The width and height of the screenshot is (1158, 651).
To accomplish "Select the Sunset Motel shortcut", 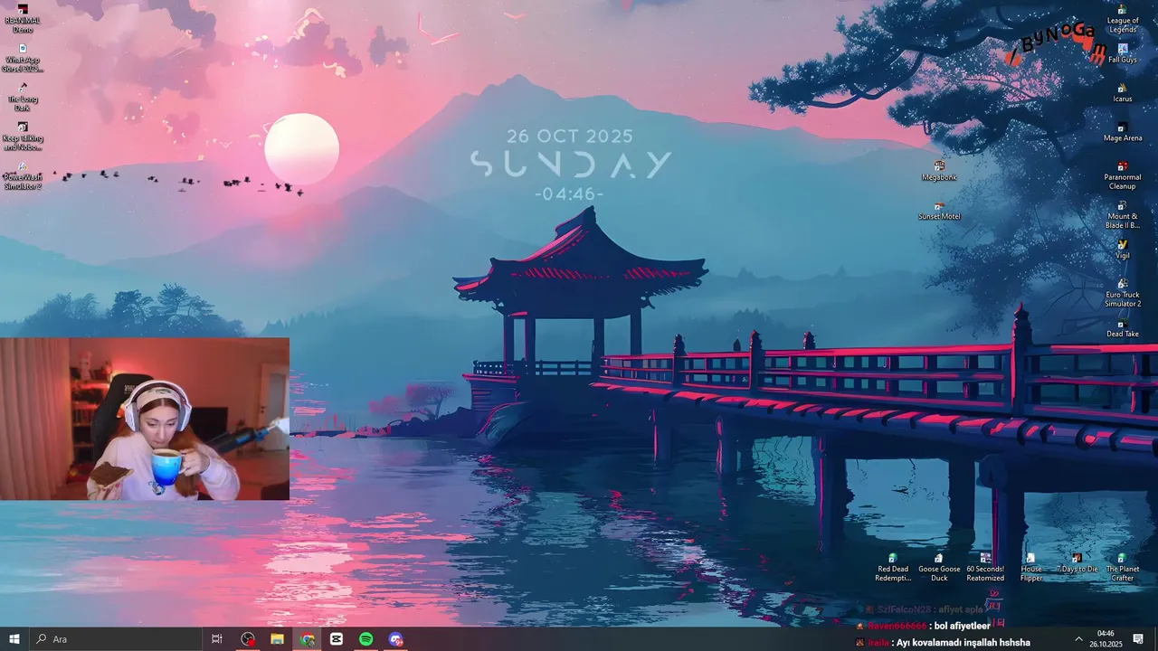I will point(939,210).
